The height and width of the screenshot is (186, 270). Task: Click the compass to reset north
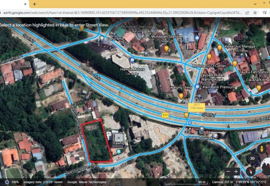coord(250,172)
